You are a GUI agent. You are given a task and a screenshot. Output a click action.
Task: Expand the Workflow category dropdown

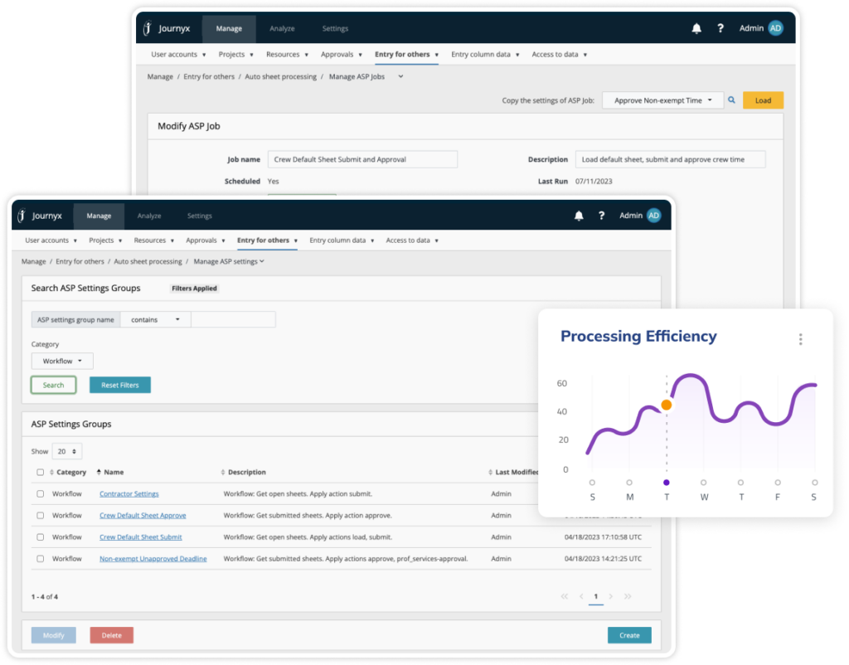click(x=61, y=361)
